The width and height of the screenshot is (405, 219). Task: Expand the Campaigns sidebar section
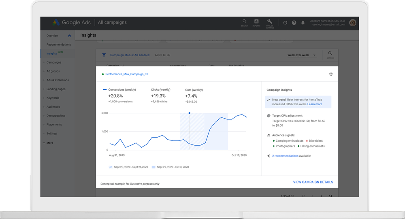click(x=53, y=62)
